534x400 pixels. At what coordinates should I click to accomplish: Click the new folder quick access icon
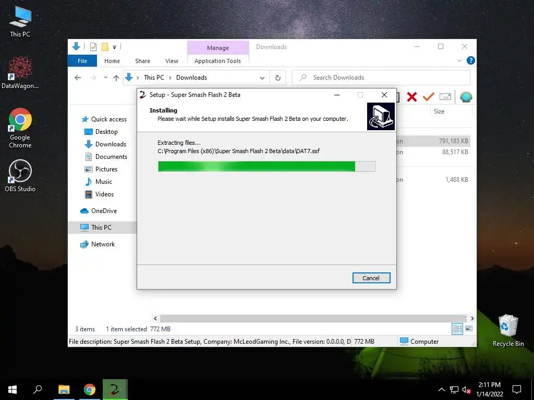[x=105, y=47]
